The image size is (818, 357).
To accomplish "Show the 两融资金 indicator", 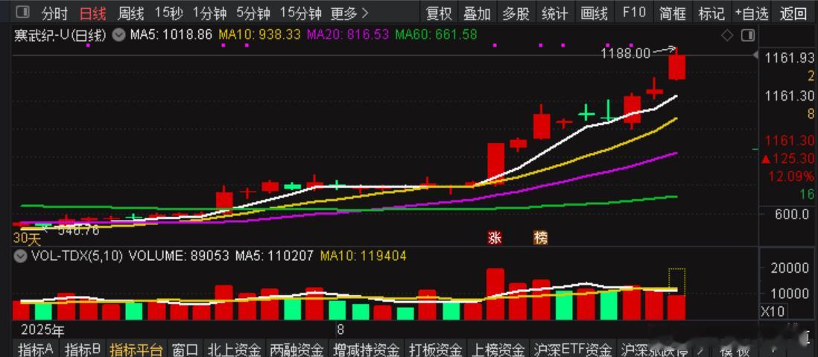I will pos(296,349).
